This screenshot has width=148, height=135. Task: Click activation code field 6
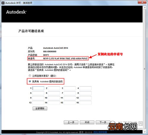[x=54, y=93]
